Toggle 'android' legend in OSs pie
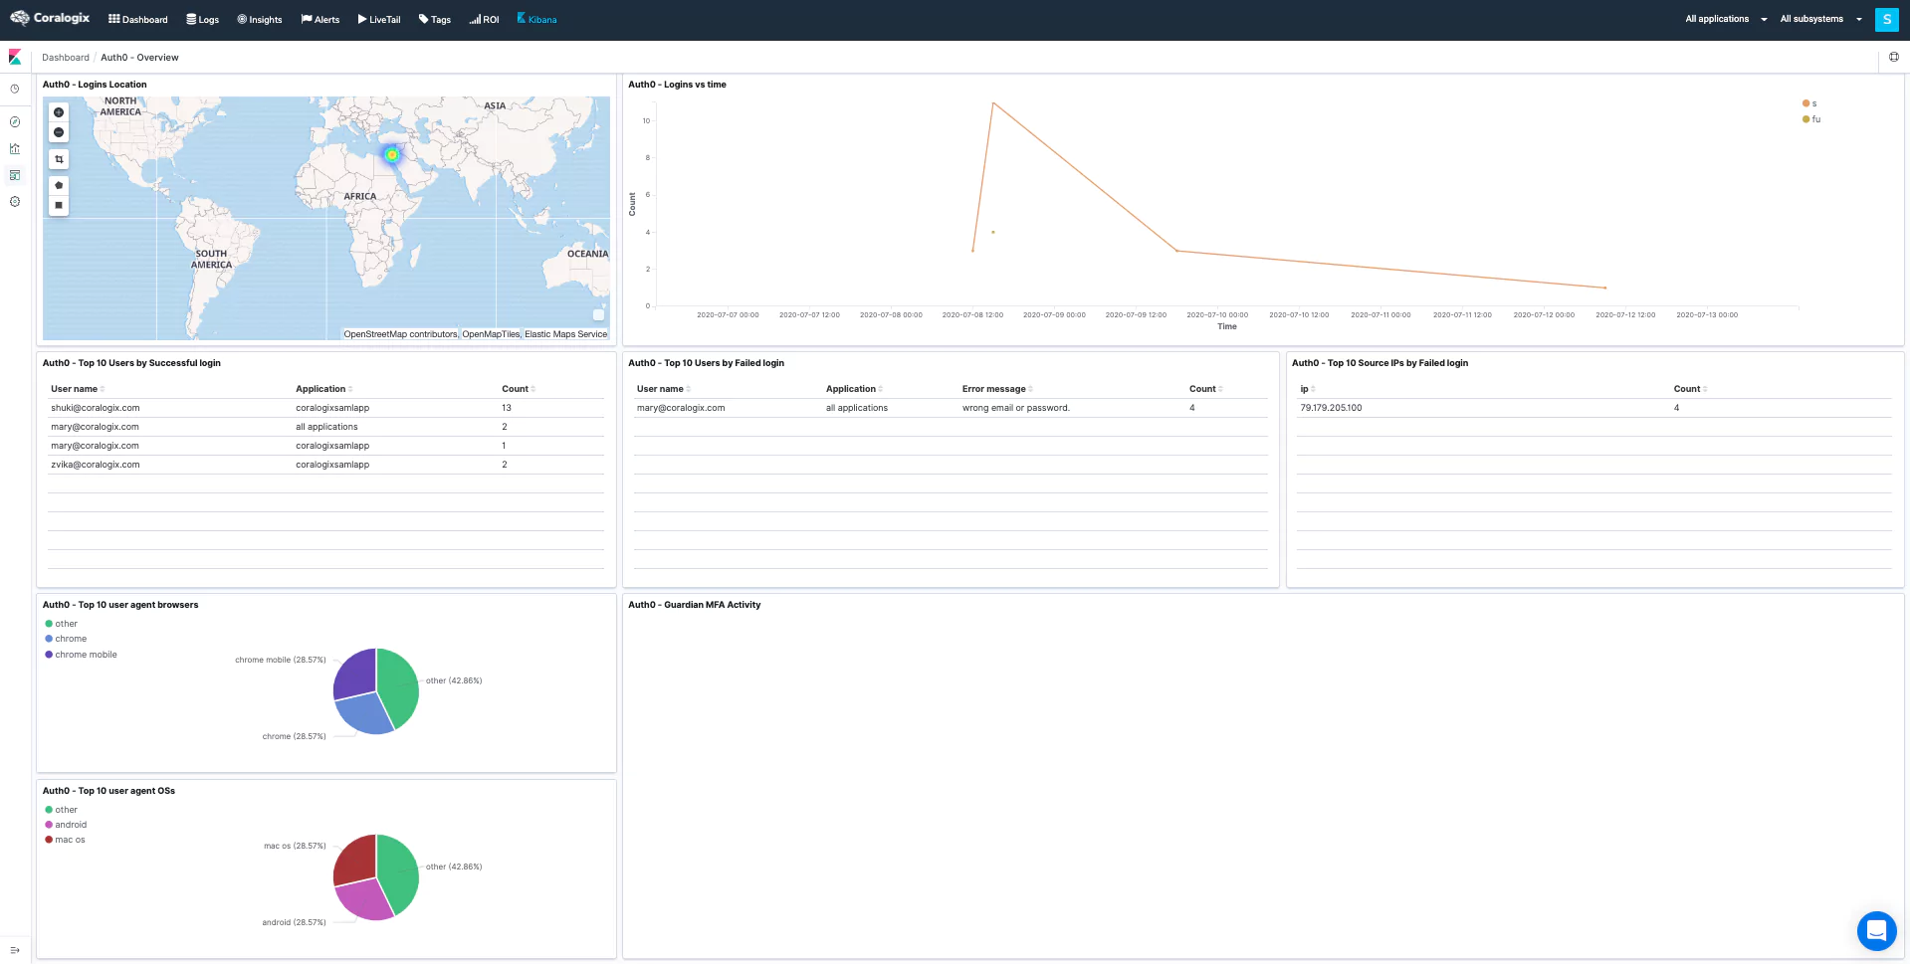Image resolution: width=1910 pixels, height=964 pixels. pos(66,825)
